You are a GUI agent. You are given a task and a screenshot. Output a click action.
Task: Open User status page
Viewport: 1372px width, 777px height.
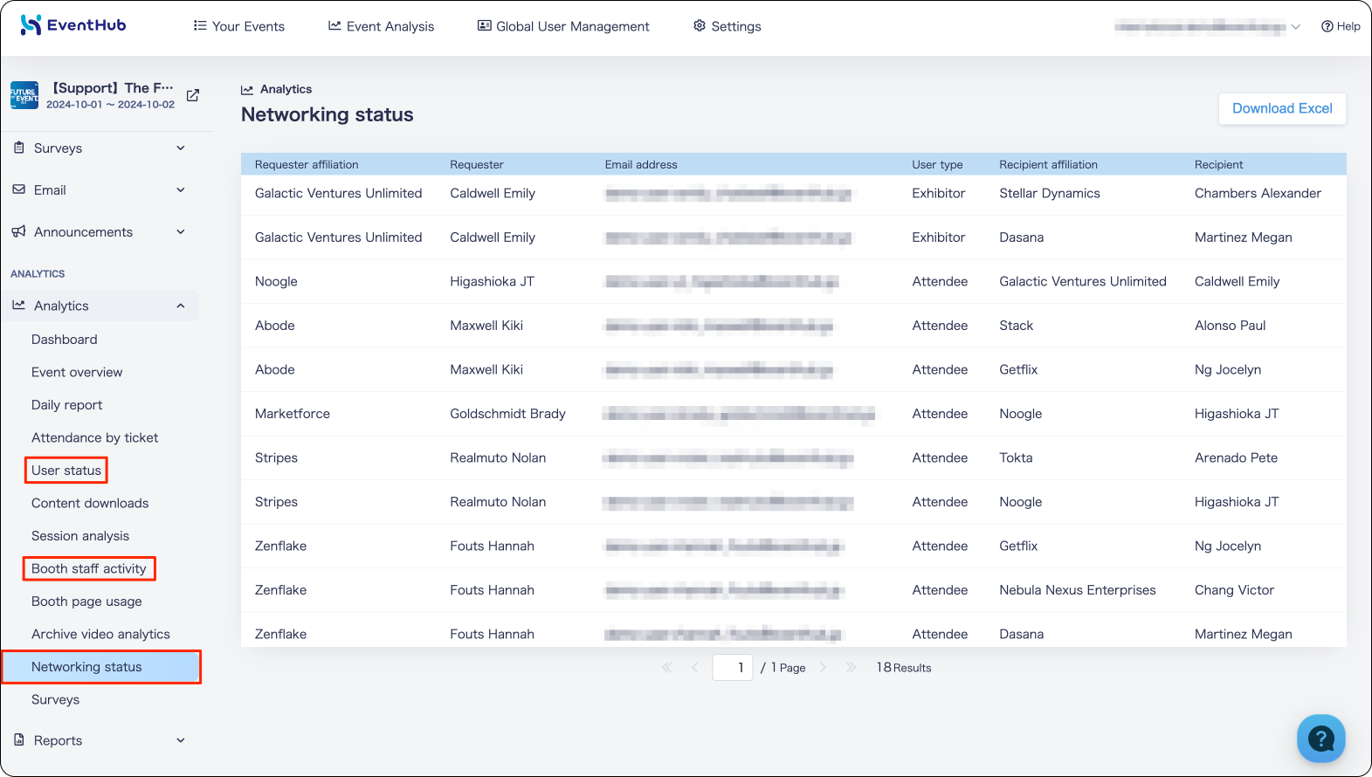(66, 471)
